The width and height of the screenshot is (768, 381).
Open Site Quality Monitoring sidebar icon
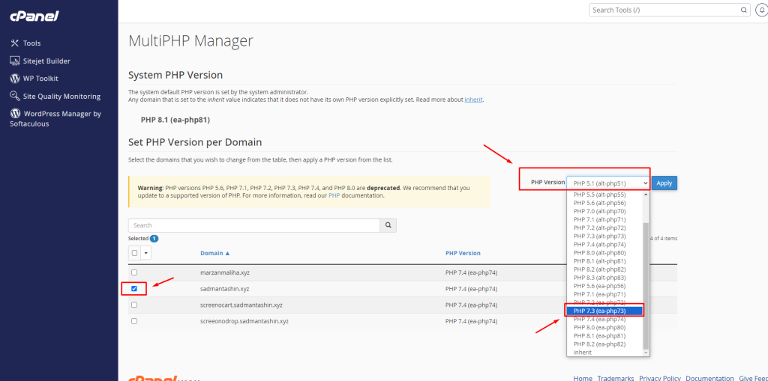15,97
